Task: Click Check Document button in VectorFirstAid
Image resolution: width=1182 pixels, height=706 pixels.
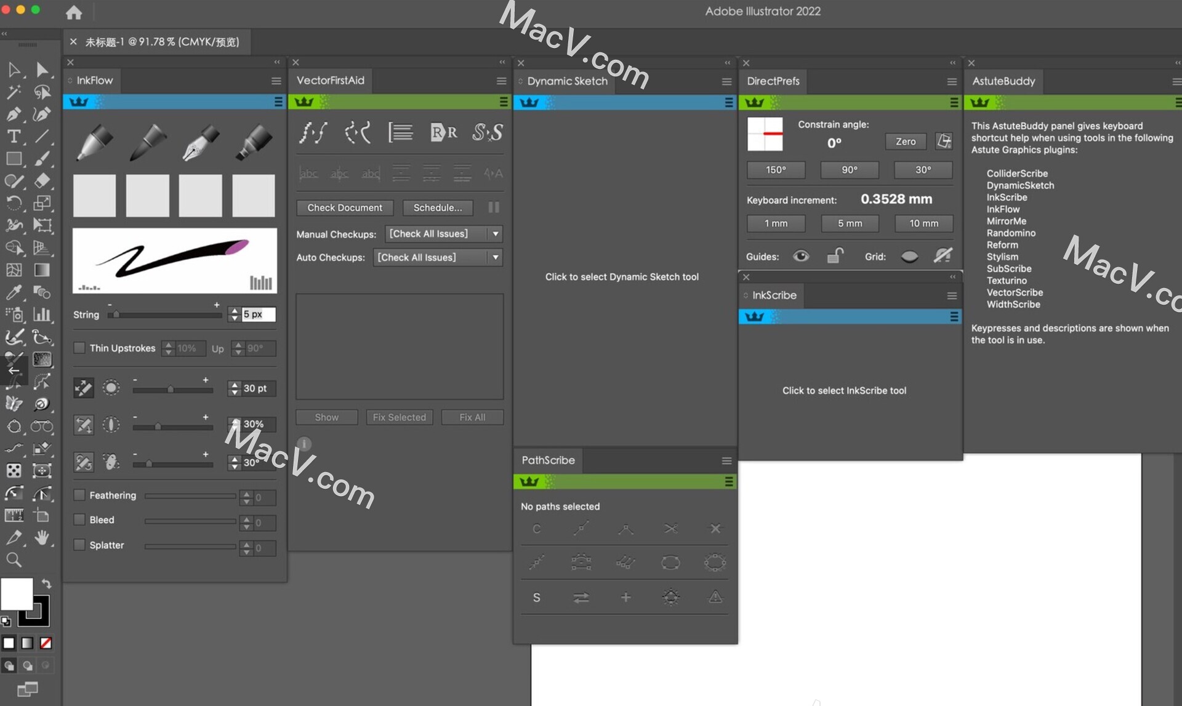Action: tap(345, 207)
